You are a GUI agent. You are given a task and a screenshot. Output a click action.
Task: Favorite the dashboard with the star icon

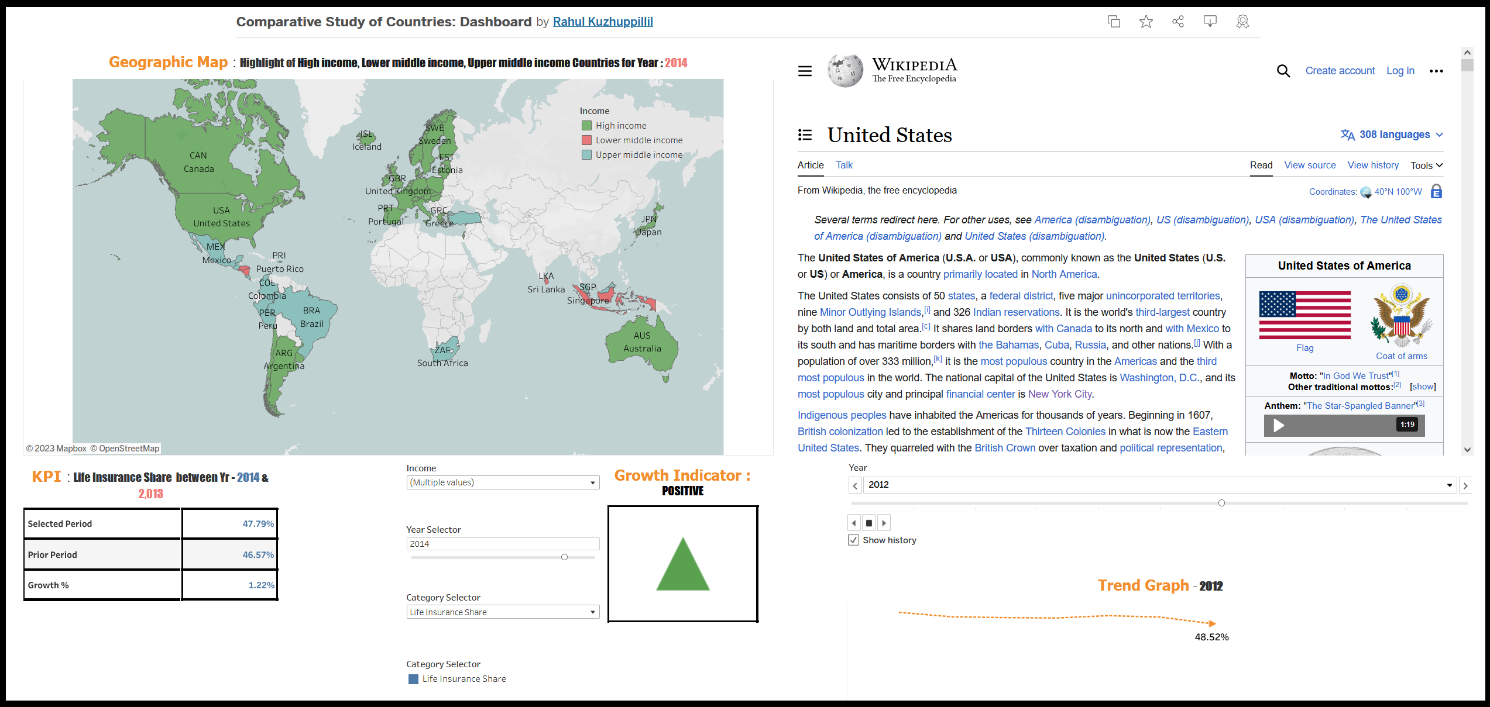tap(1146, 22)
